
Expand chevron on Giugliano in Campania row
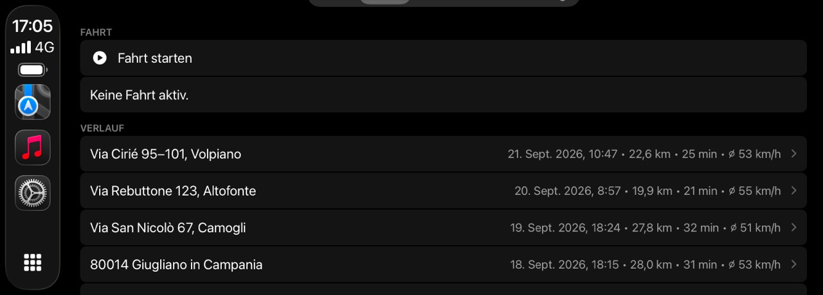(x=794, y=265)
